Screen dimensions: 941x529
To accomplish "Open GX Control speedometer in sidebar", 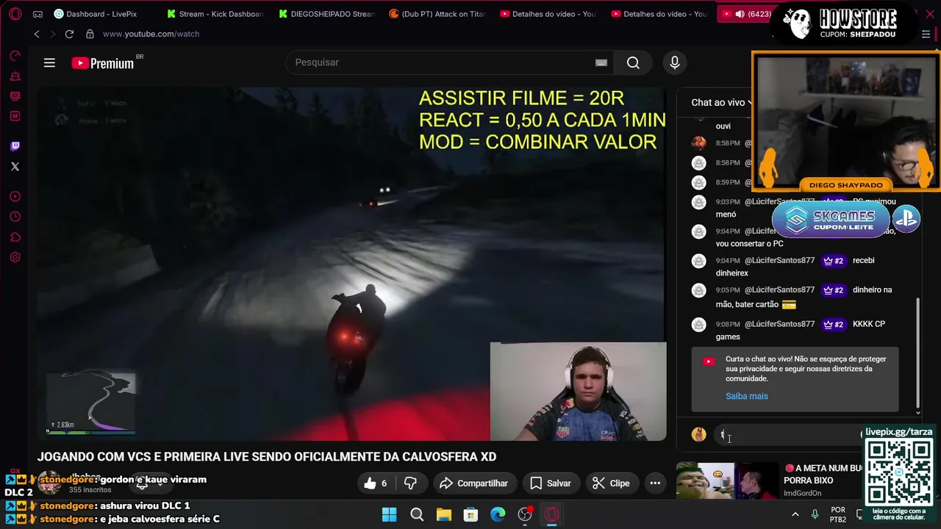I will tap(15, 57).
